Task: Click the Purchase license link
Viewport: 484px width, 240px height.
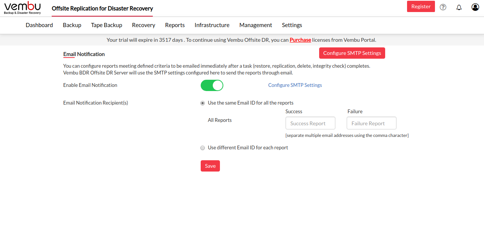Action: point(300,40)
